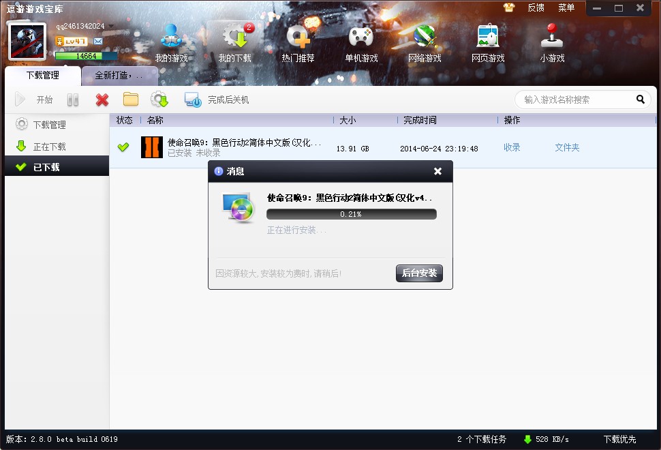Open 我的游戏 (My Games) section
Screen dimensions: 661x450
pos(171,44)
